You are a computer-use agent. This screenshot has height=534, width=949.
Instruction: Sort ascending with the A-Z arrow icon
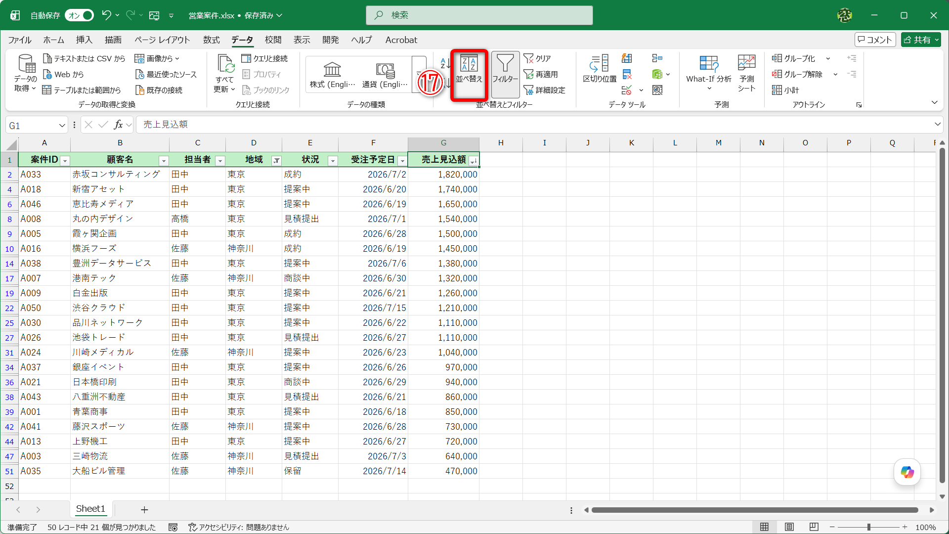tap(445, 62)
